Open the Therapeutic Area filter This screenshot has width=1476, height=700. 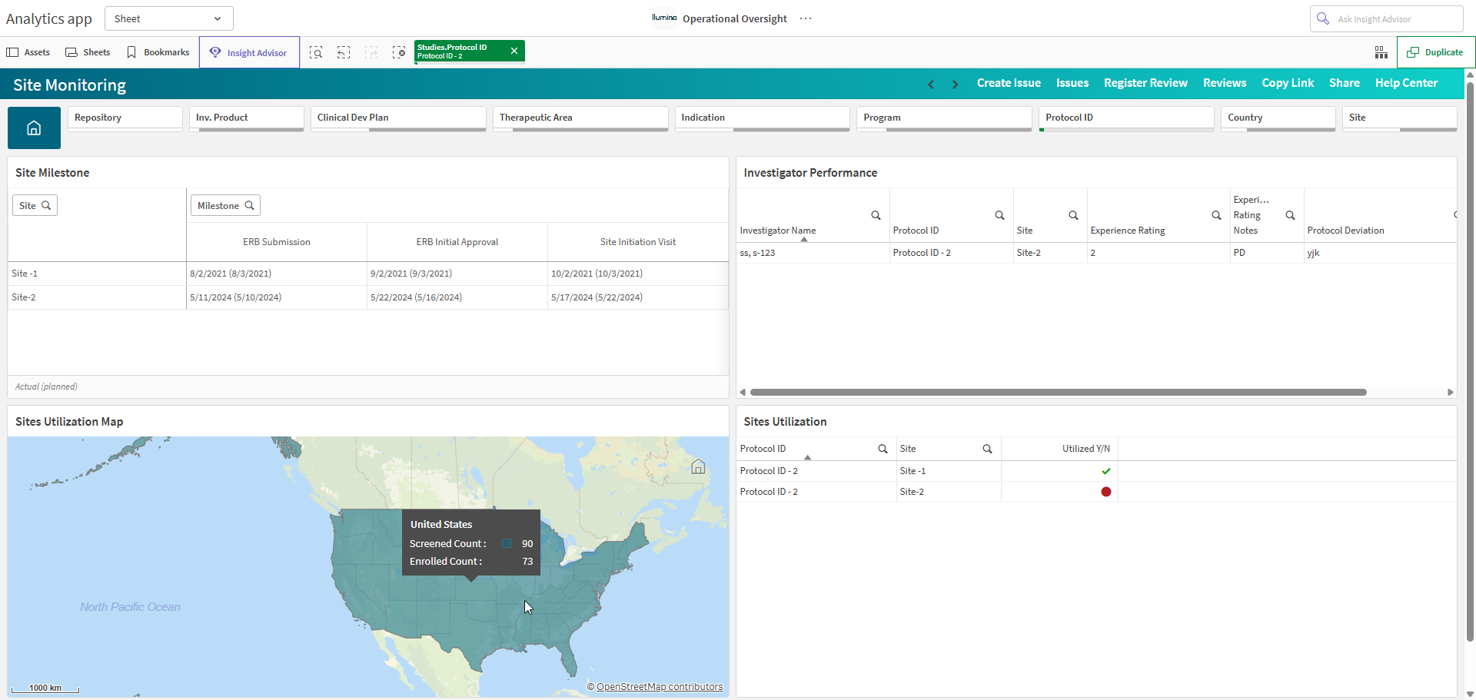[580, 118]
